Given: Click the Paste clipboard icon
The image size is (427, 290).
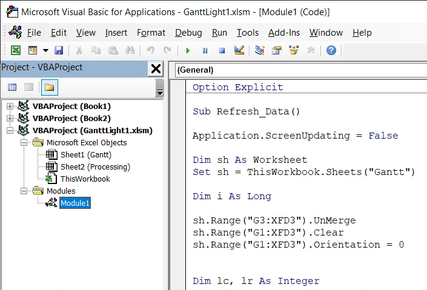Looking at the screenshot, I should [x=113, y=50].
